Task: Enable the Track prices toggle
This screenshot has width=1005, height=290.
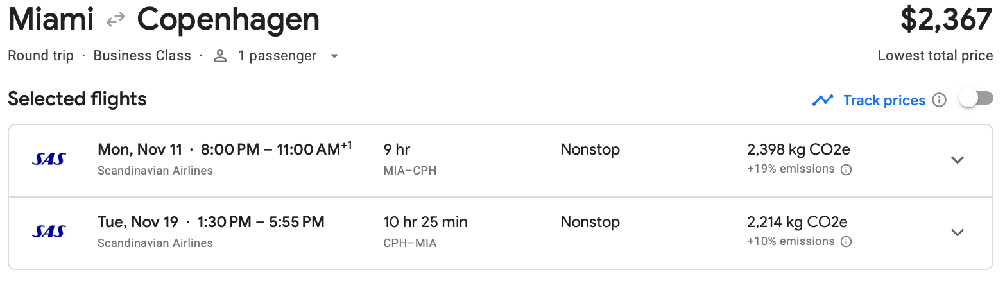Action: click(x=975, y=99)
